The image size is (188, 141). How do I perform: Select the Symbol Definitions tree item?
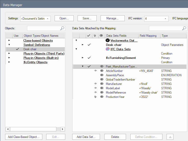click(36, 45)
